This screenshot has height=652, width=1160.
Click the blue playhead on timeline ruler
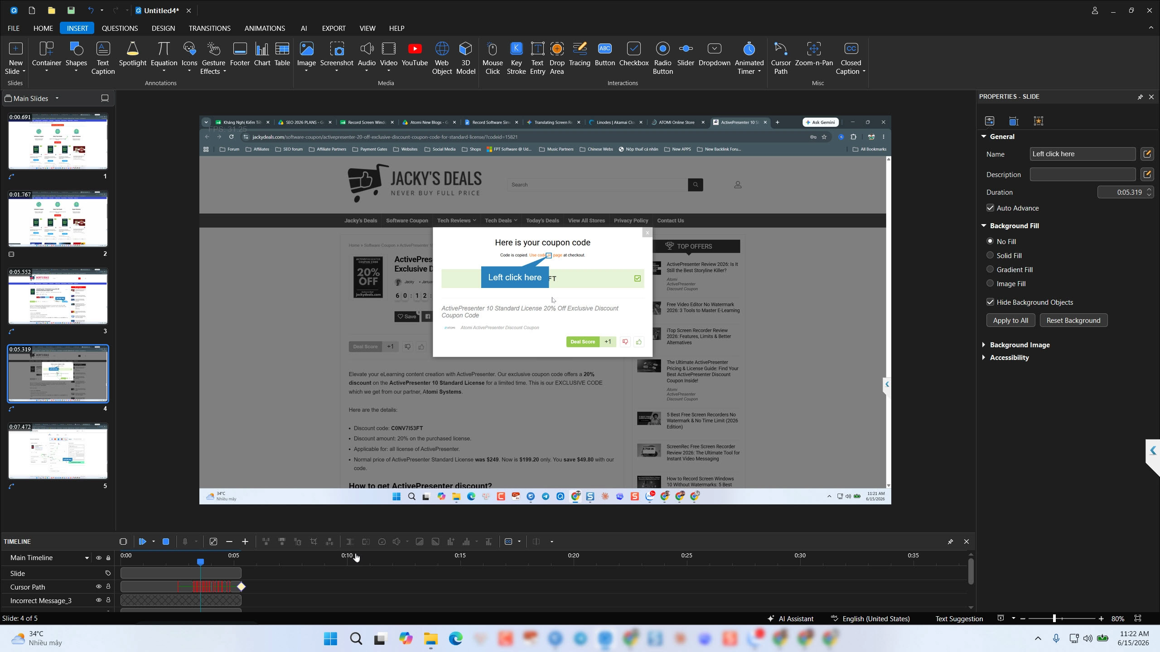[x=200, y=561]
